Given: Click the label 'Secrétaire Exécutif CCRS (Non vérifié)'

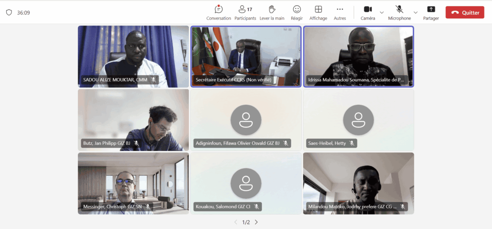Looking at the screenshot, I should (233, 80).
